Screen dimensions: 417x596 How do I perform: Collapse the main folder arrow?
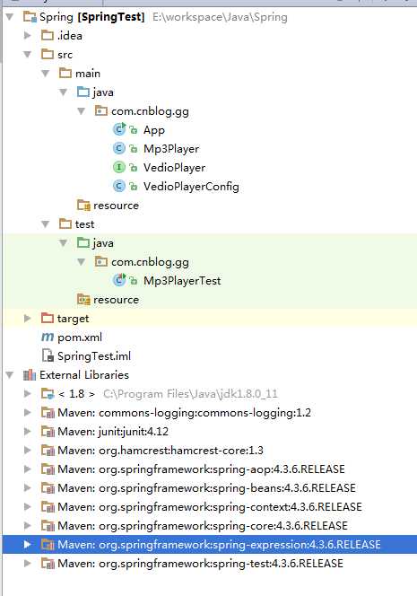tap(46, 74)
